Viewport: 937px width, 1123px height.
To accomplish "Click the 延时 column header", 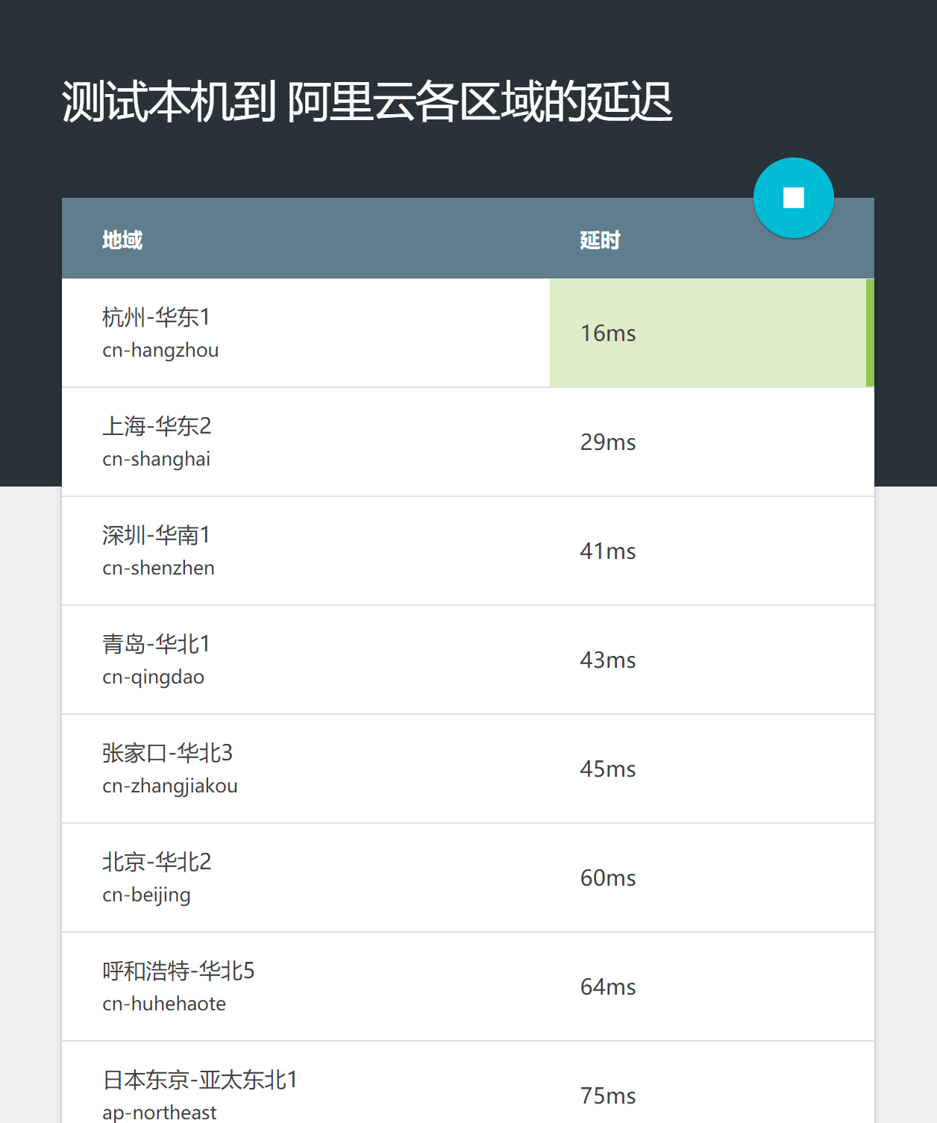I will click(x=600, y=240).
